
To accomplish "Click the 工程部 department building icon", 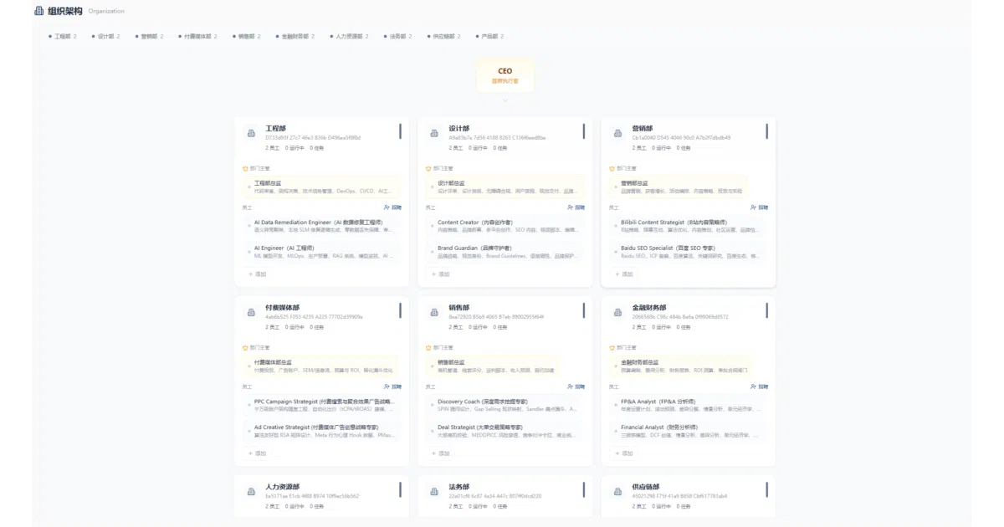I will click(250, 133).
